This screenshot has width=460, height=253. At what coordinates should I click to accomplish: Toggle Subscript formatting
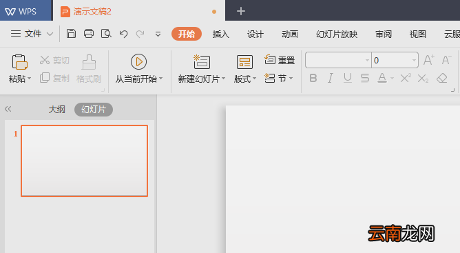click(423, 78)
